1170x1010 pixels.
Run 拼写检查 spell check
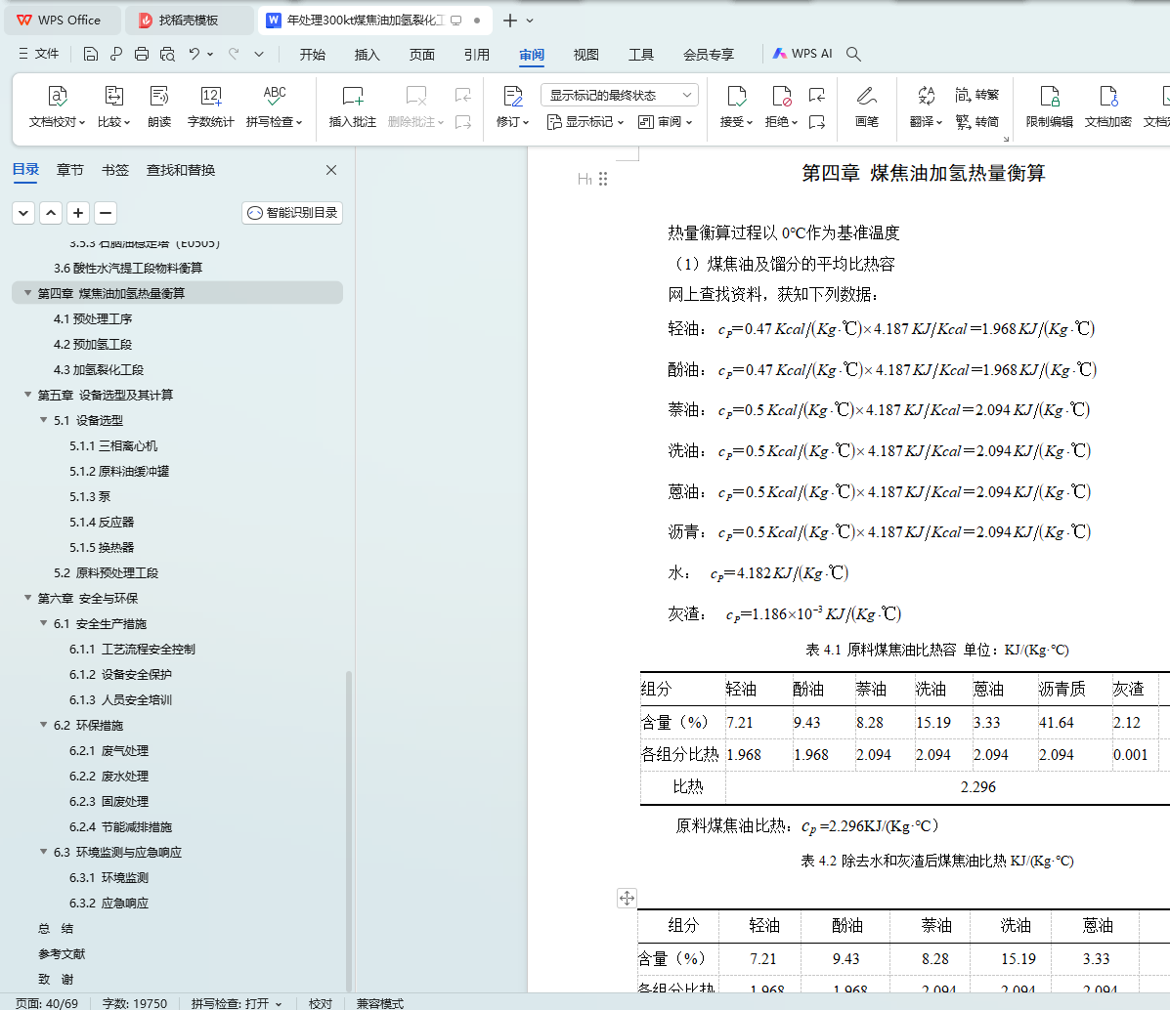click(274, 105)
